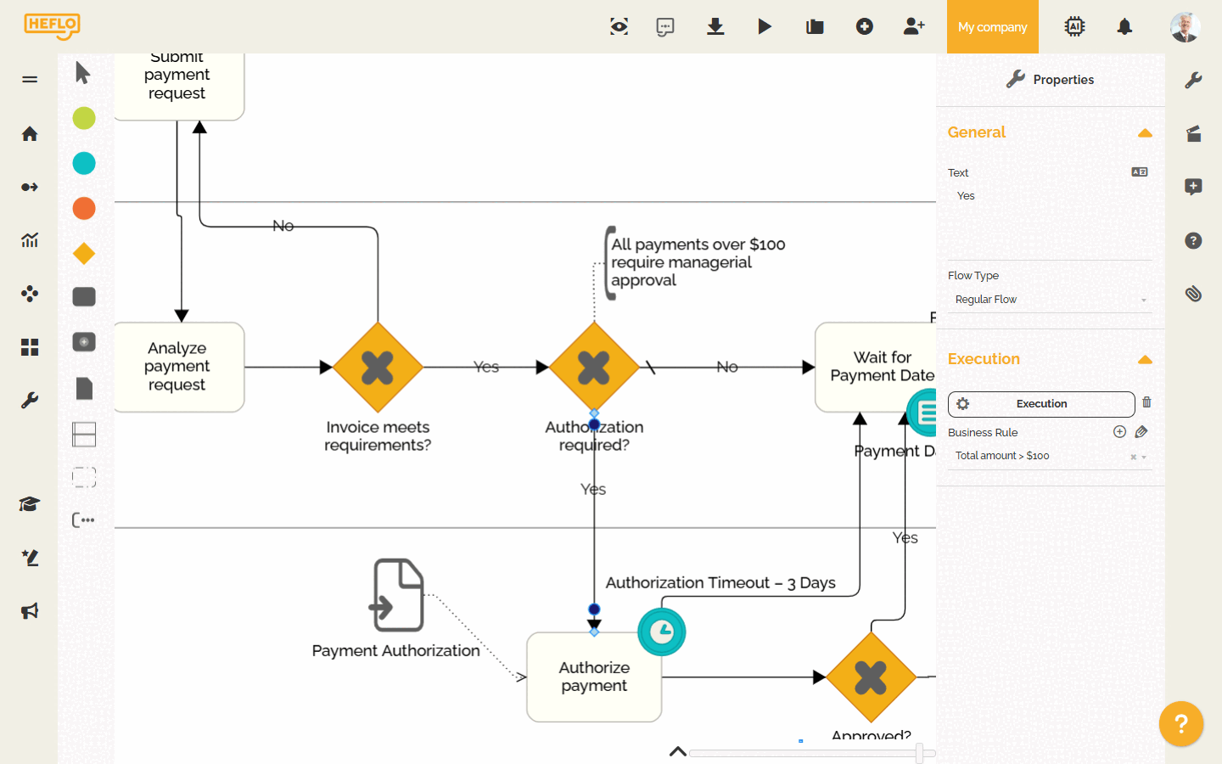Screen dimensions: 1222x764
Task: Click the zoom slider handle
Action: coord(919,753)
